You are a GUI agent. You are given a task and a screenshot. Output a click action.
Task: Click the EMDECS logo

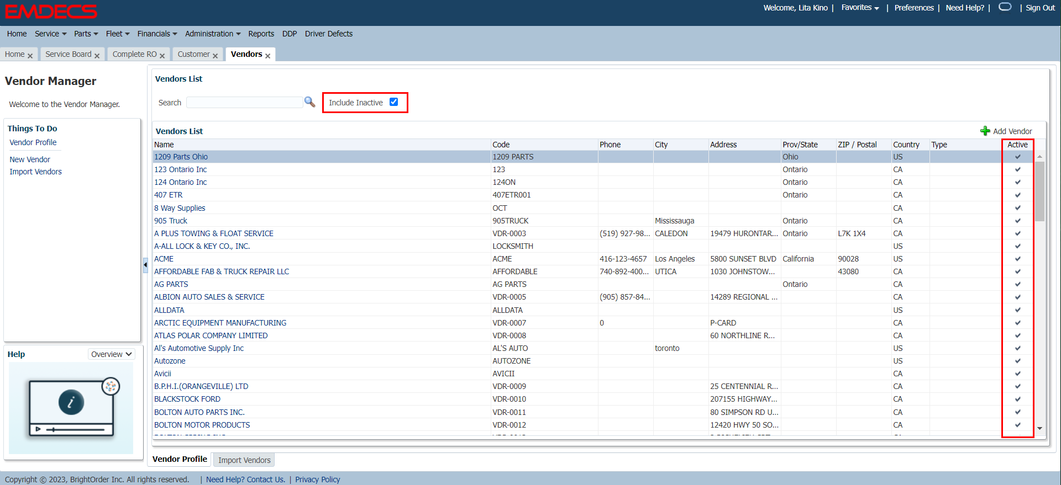tap(51, 11)
